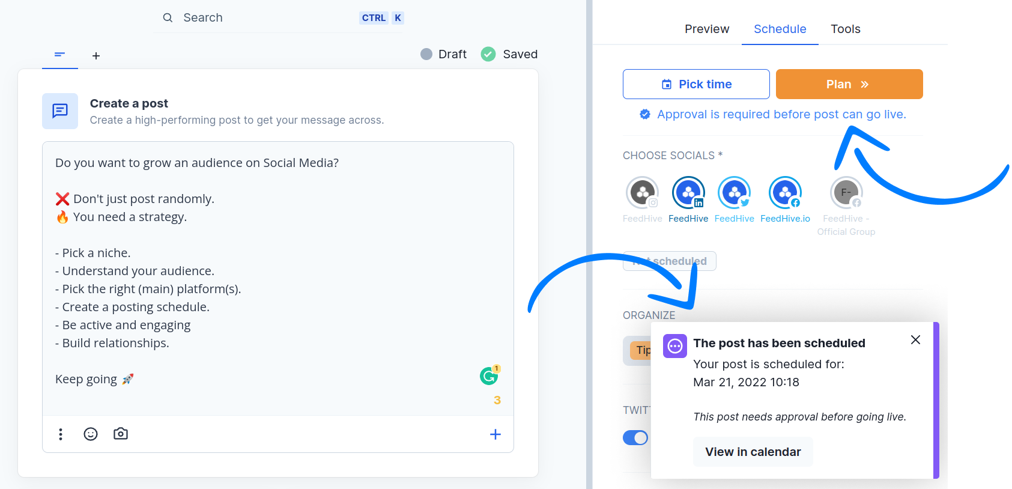Click View in calendar button
The image size is (1012, 489).
coord(753,452)
